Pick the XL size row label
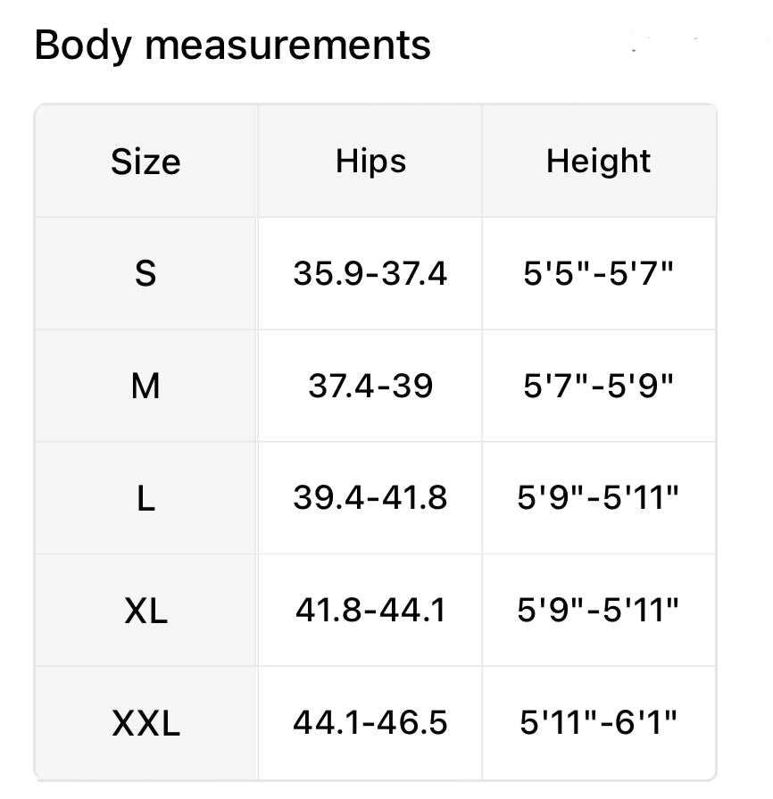This screenshot has width=773, height=799. pyautogui.click(x=145, y=611)
